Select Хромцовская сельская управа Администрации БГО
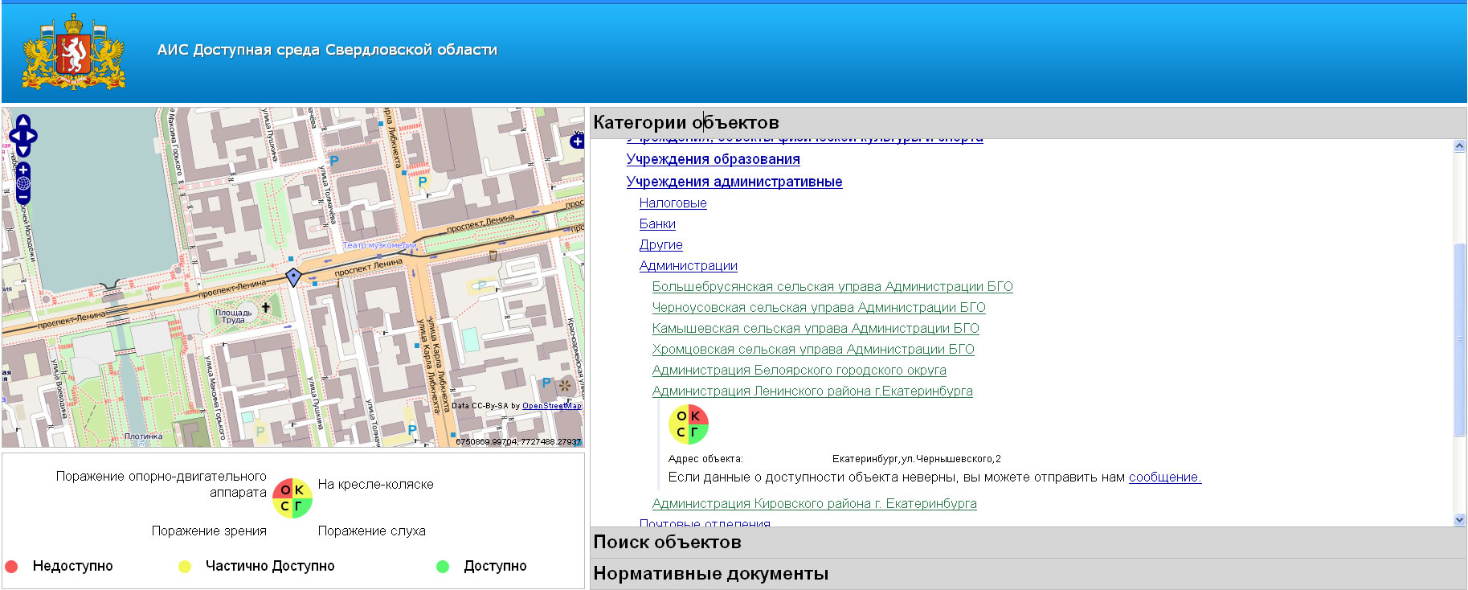Screen dimensions: 1468x590 [813, 350]
